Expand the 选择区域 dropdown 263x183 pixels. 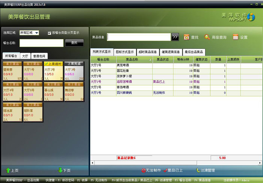pyautogui.click(x=36, y=33)
